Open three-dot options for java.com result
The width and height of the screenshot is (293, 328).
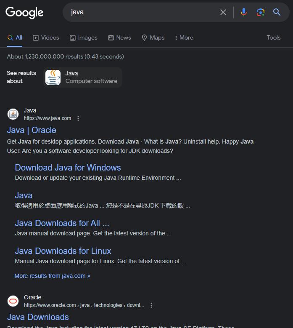(x=78, y=118)
